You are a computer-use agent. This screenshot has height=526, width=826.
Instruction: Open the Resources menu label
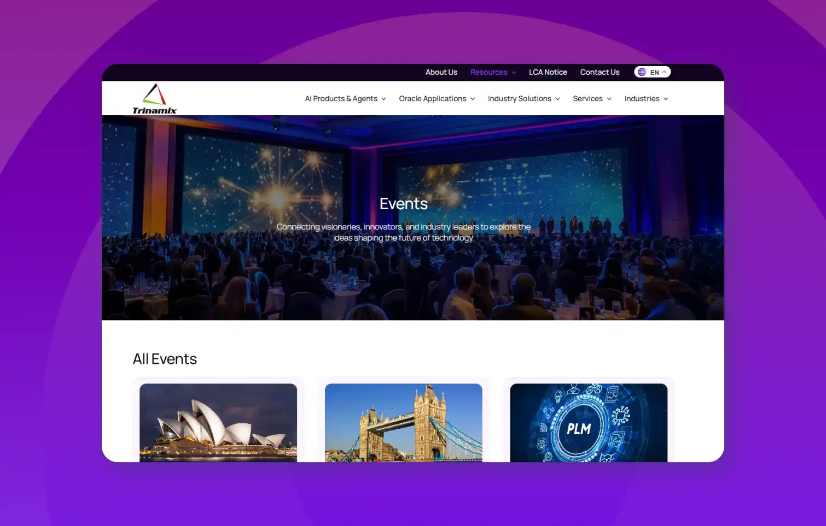click(x=488, y=72)
